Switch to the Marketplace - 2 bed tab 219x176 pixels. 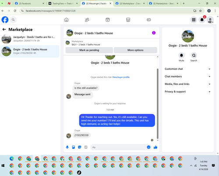coord(130,4)
